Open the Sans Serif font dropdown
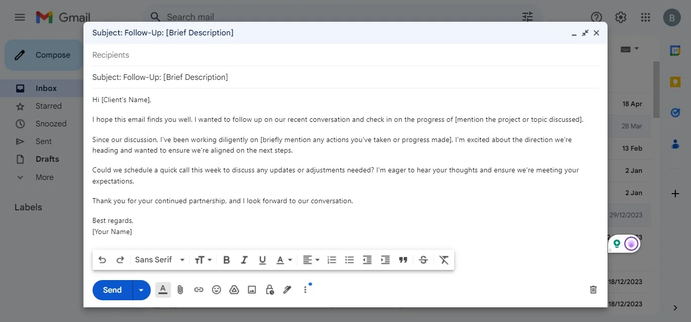 click(160, 260)
